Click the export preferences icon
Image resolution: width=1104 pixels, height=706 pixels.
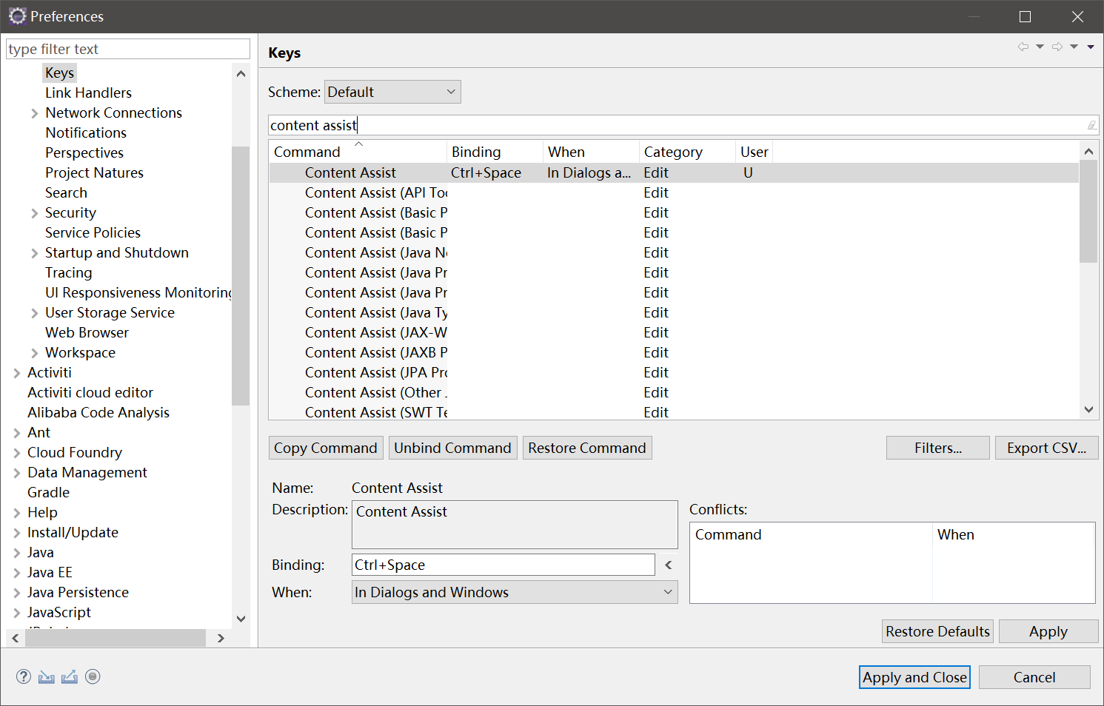tap(70, 676)
